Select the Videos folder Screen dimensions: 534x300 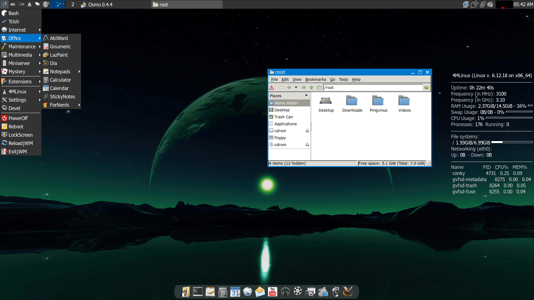click(404, 104)
